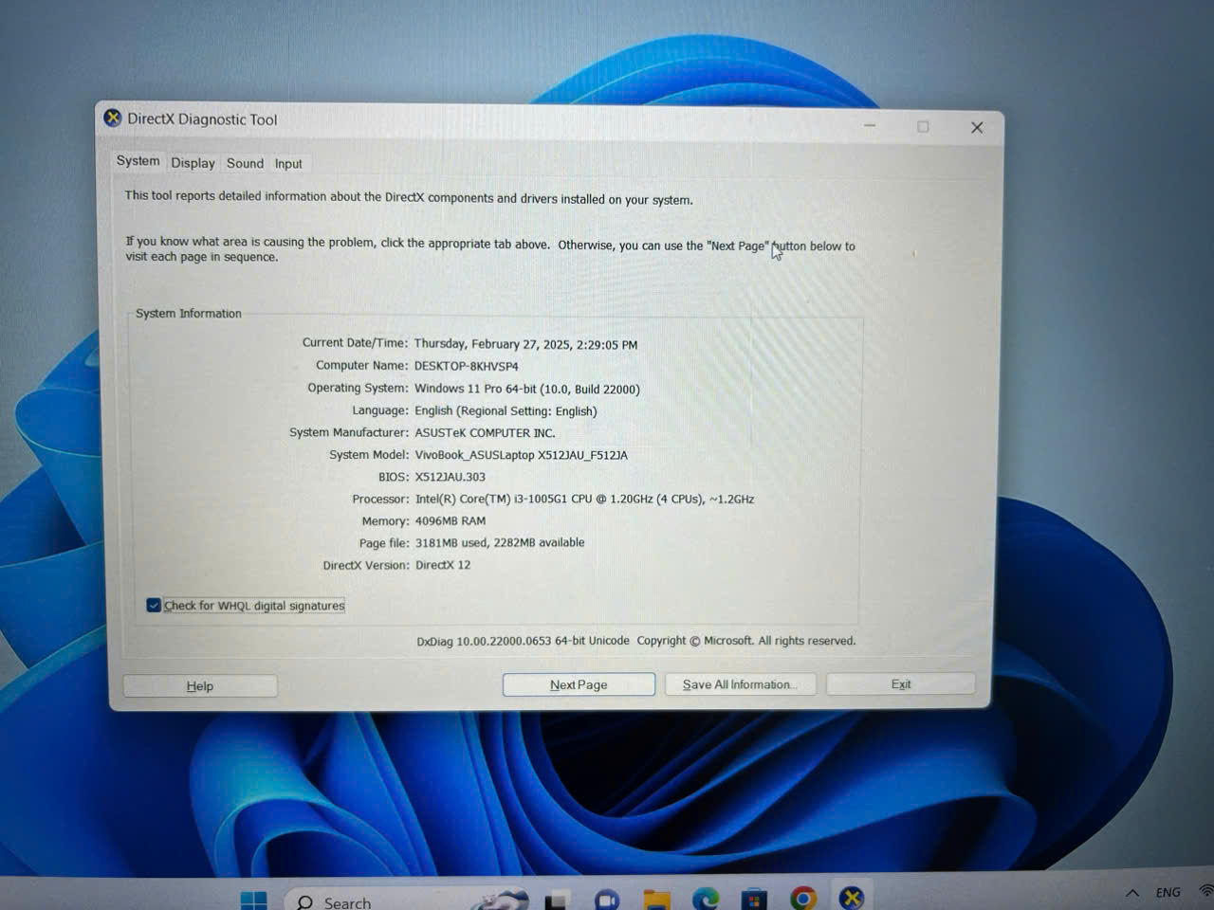The width and height of the screenshot is (1214, 910).
Task: Switch to the Display tab
Action: point(193,163)
